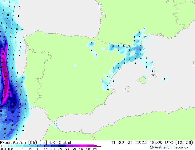Click the 30–35 purple legend swatch
The width and height of the screenshot is (195, 150).
coord(69,146)
